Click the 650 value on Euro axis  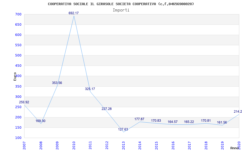click(18, 25)
